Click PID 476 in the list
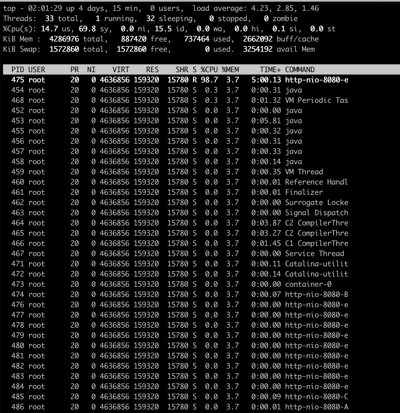Viewport: 400px width, 413px height. (x=18, y=305)
